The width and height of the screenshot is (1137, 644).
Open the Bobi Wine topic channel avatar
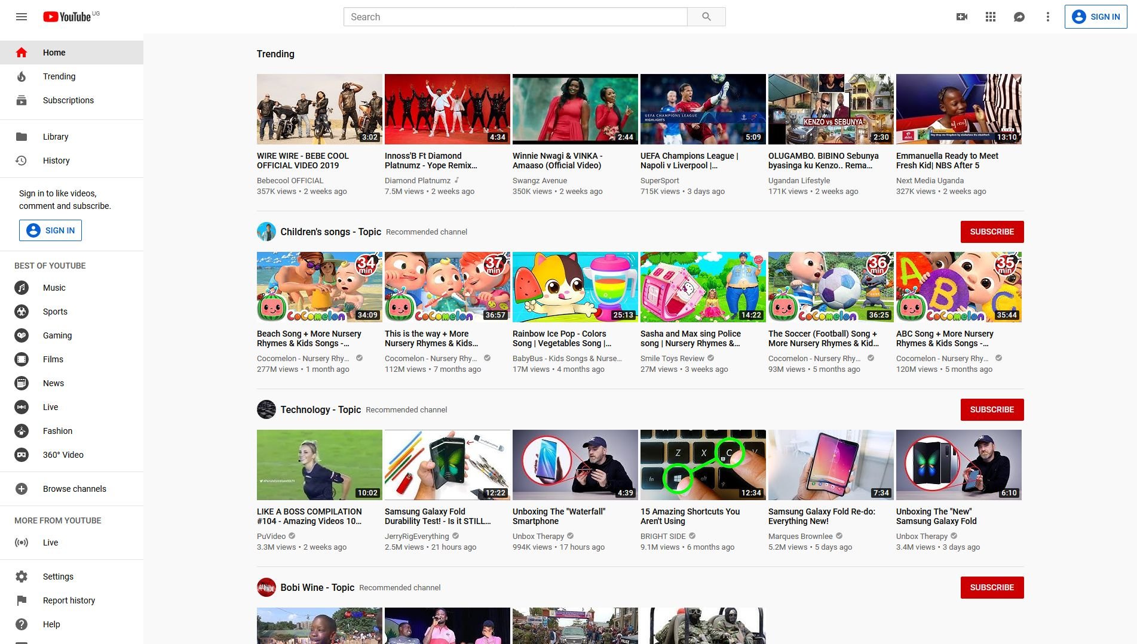pos(266,587)
